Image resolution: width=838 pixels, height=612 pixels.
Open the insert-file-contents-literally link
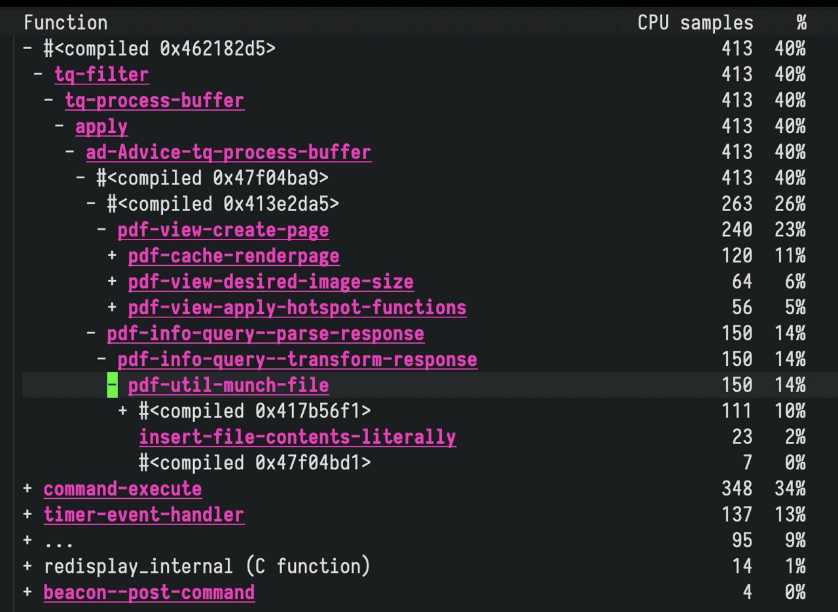tap(297, 437)
